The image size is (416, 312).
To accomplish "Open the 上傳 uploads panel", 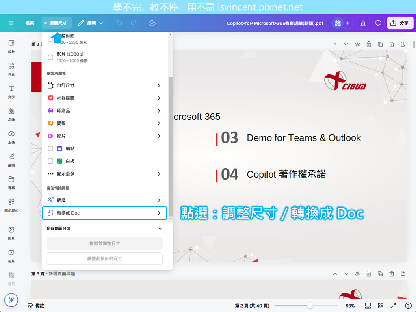I will (11, 137).
